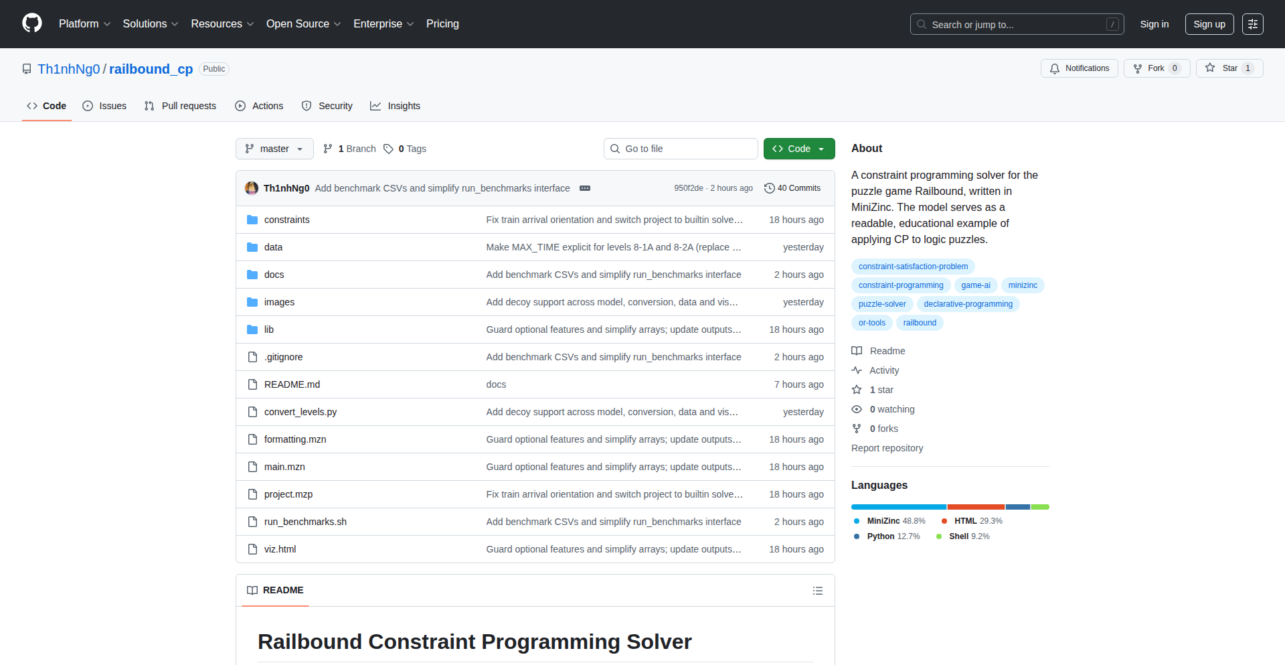1285x665 pixels.
Task: Click the minizinc topic tag
Action: click(x=1022, y=285)
